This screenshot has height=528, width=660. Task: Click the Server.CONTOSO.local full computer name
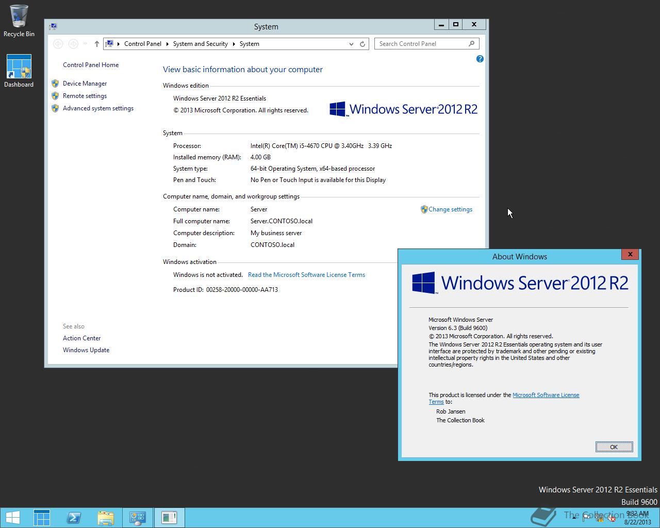point(282,221)
